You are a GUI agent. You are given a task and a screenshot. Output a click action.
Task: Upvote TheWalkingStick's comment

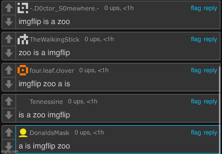(x=9, y=39)
